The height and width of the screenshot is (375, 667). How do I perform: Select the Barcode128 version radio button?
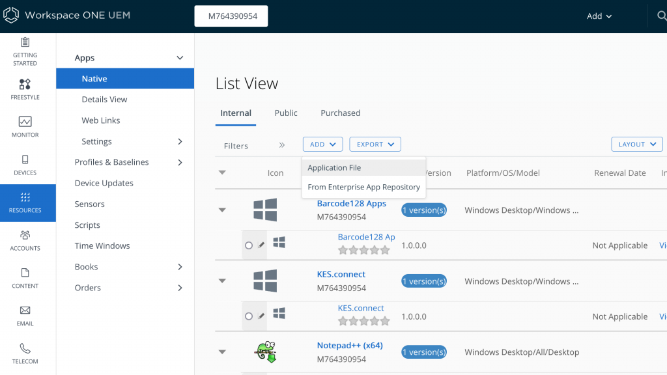point(249,245)
